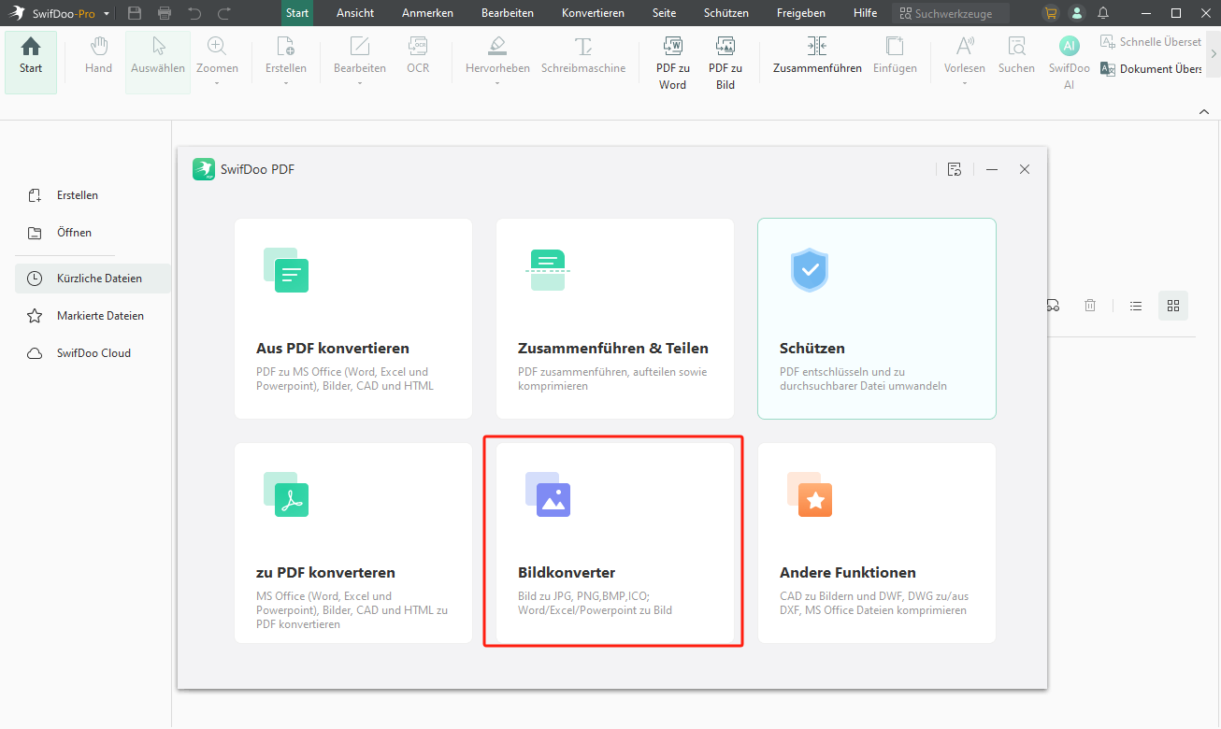This screenshot has width=1221, height=729.
Task: Open the Bildkonverter card
Action: click(615, 543)
